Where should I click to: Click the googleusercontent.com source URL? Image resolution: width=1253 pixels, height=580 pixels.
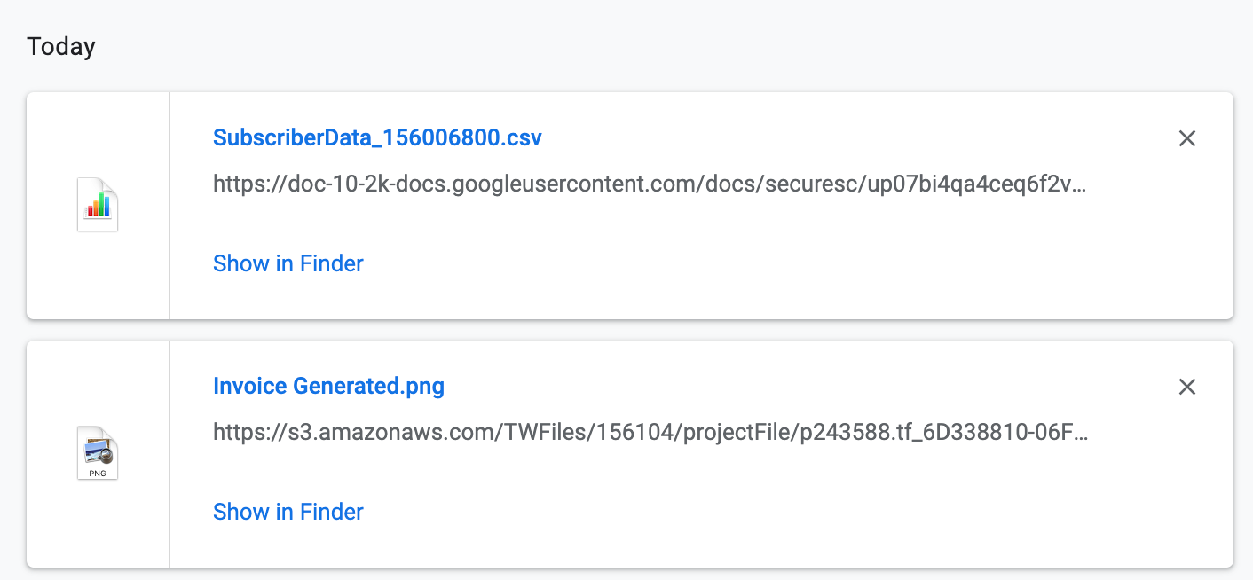click(x=650, y=184)
